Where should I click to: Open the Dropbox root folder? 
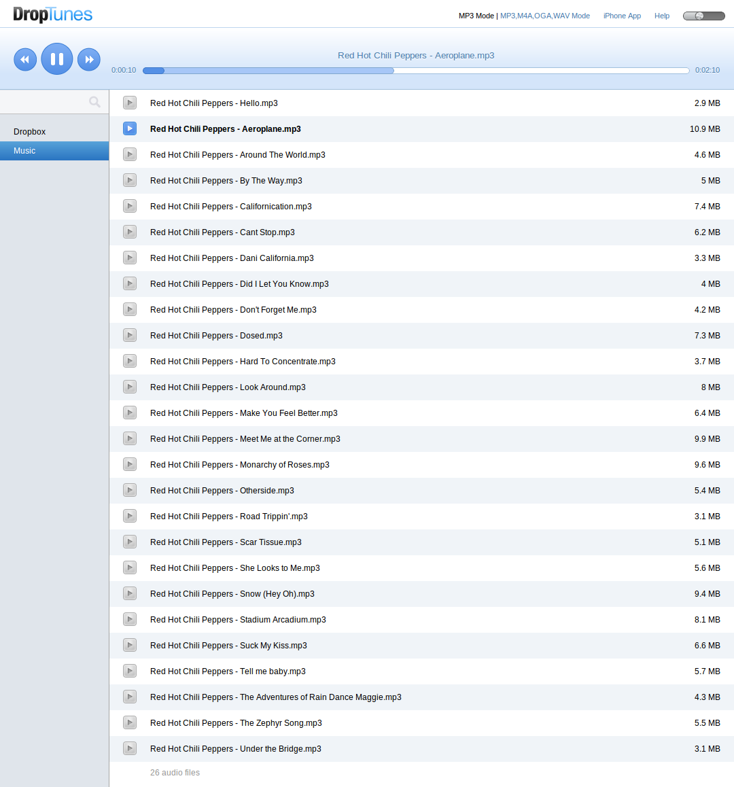click(x=30, y=132)
